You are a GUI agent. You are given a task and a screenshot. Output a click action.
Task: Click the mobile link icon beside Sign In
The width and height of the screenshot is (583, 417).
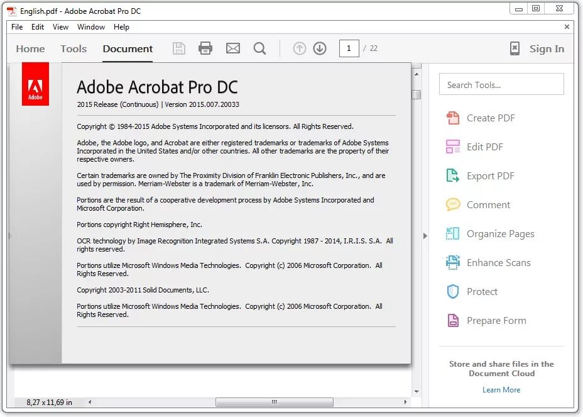coord(515,48)
